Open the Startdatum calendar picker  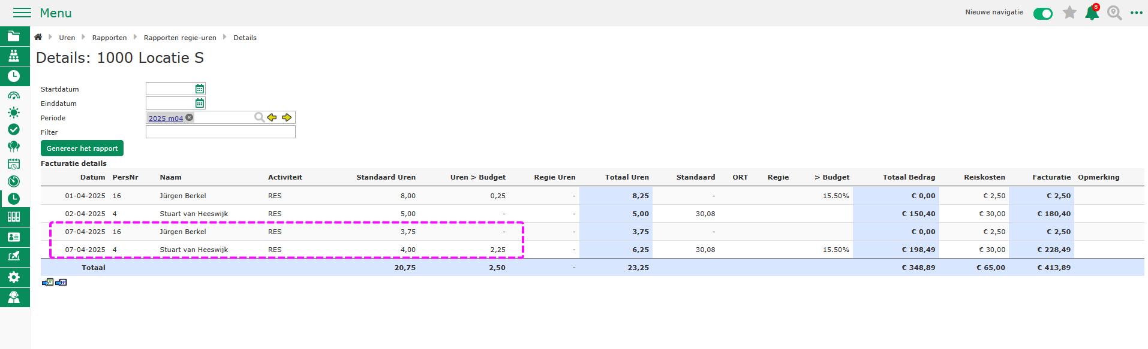point(200,89)
